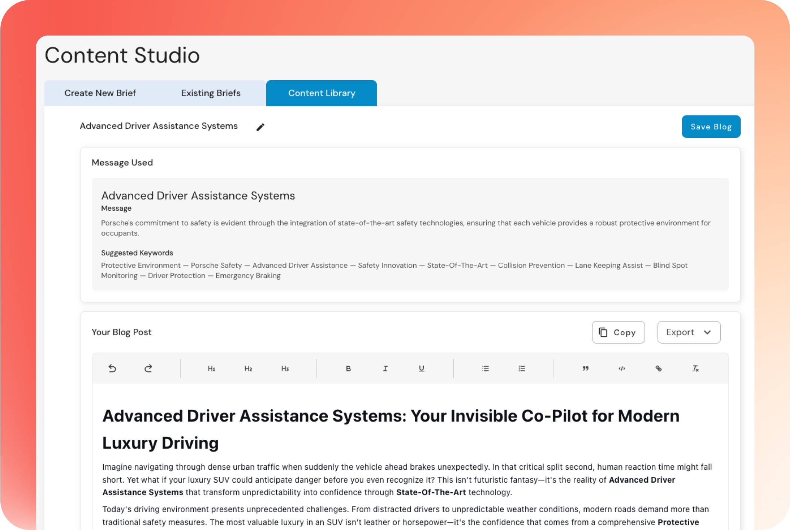Image resolution: width=790 pixels, height=530 pixels.
Task: Insert a code block
Action: [x=622, y=369]
